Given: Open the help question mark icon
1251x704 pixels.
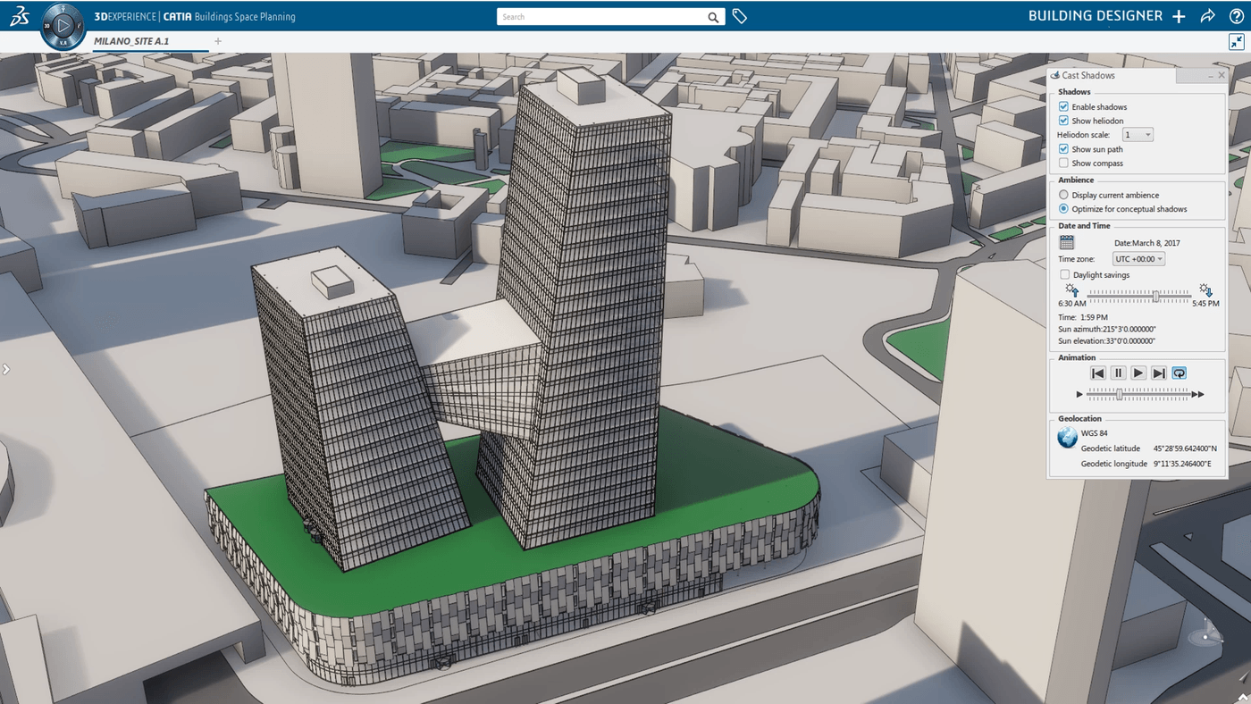Looking at the screenshot, I should 1236,15.
